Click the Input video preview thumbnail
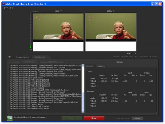Screen dimensions: 165x124 [58, 32]
